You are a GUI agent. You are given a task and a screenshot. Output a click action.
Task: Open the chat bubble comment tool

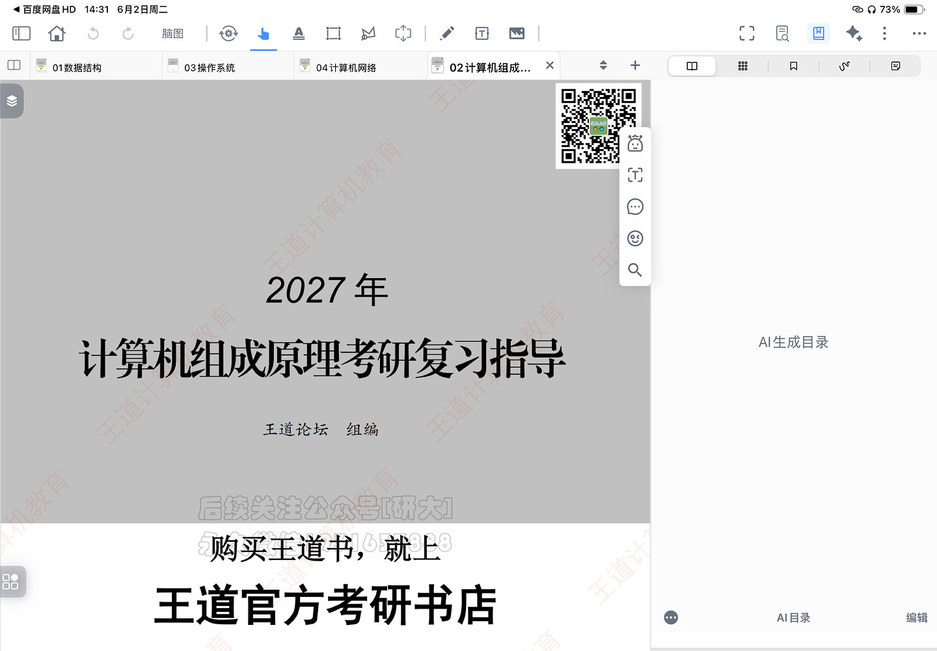click(635, 207)
